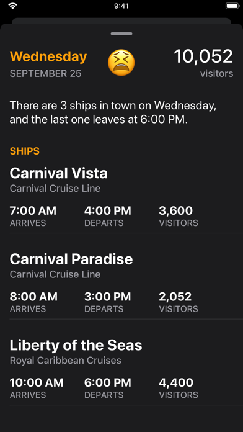The image size is (243, 432).
Task: Tap the ships-in-town summary text
Action: point(113,112)
